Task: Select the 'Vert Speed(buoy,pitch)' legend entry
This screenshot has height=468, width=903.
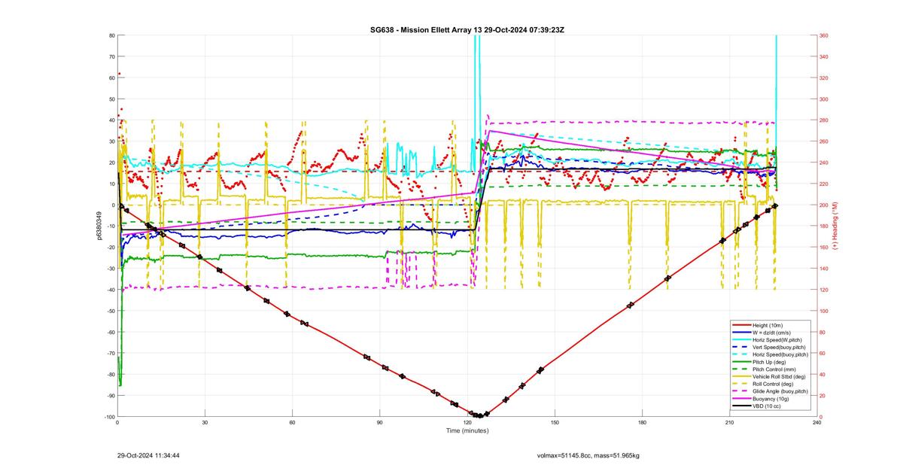Action: click(x=771, y=347)
